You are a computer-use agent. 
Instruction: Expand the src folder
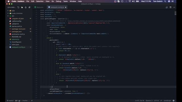(x=13, y=16)
